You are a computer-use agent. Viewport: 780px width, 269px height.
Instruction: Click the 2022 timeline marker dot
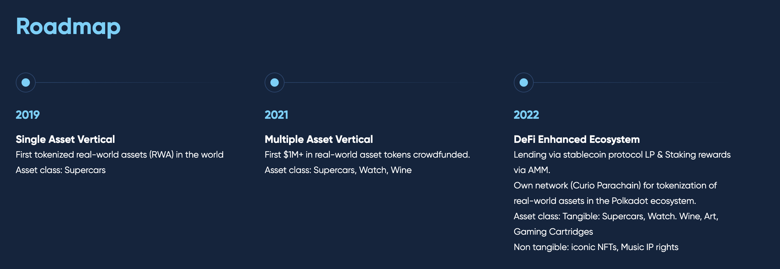[x=524, y=82]
